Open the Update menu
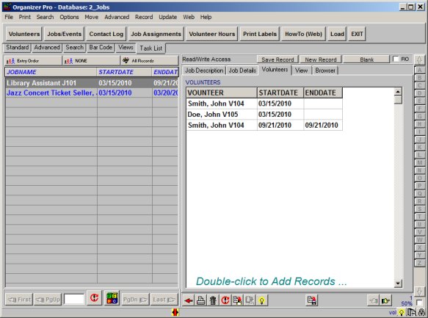 point(168,17)
